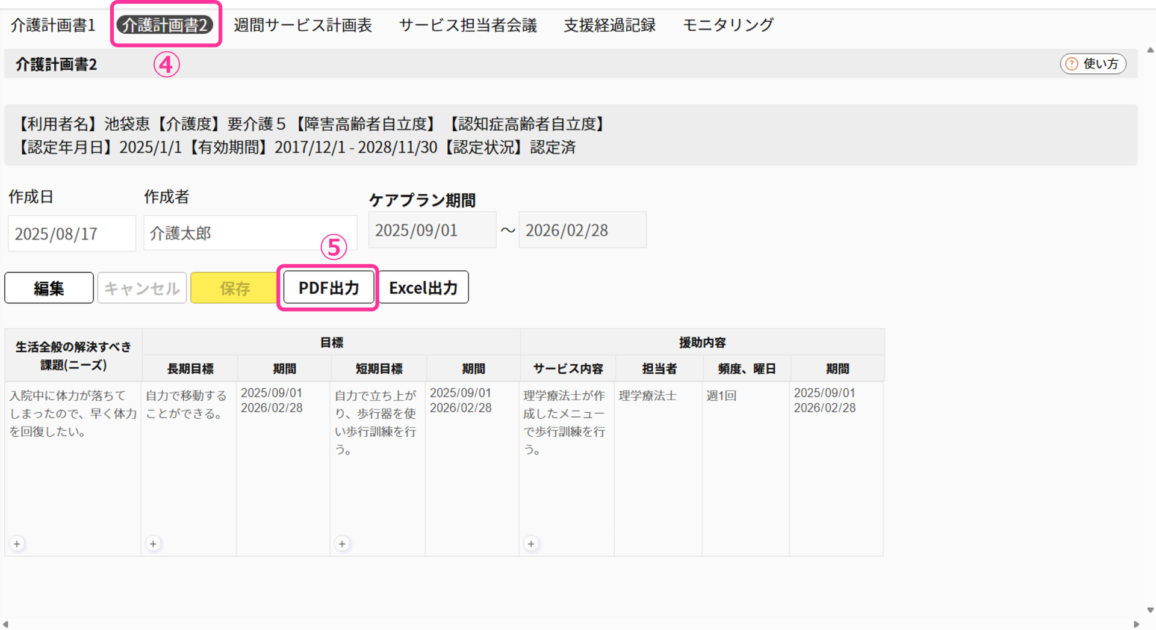Click the 作成日 date field
The width and height of the screenshot is (1156, 630).
(72, 233)
